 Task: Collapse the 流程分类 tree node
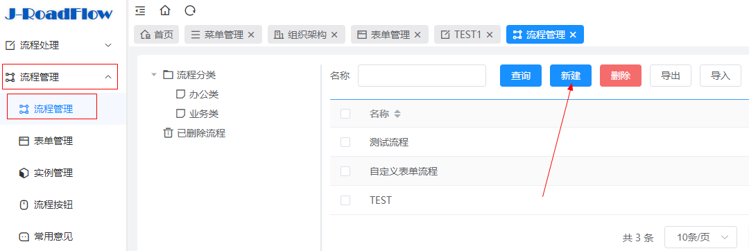pos(154,75)
